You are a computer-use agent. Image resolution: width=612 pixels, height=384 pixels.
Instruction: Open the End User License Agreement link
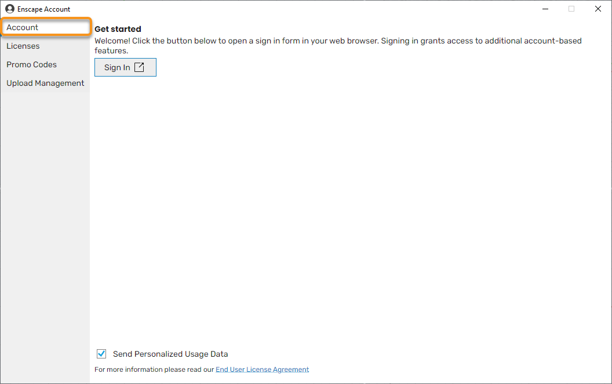click(262, 369)
